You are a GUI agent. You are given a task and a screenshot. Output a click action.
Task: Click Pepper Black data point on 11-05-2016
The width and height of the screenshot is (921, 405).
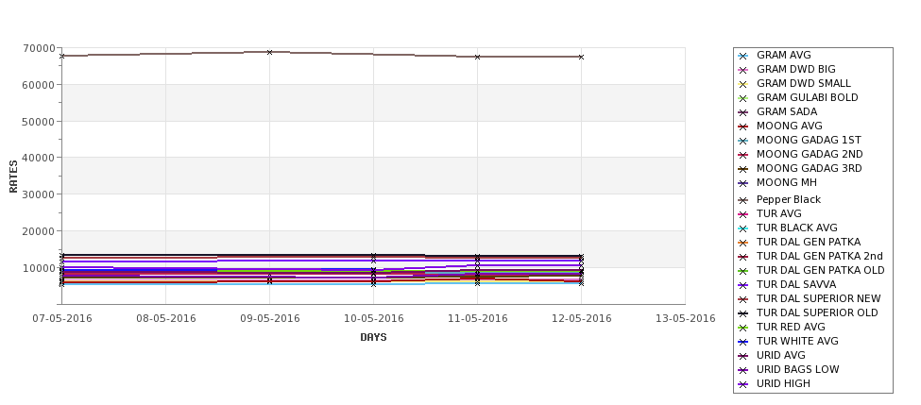[x=478, y=57]
